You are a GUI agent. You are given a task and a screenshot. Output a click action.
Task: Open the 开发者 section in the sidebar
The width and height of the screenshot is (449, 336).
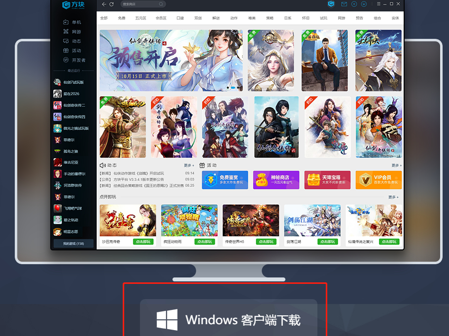click(x=74, y=60)
